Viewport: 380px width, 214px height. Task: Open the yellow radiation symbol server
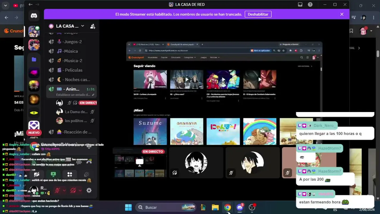tap(34, 113)
